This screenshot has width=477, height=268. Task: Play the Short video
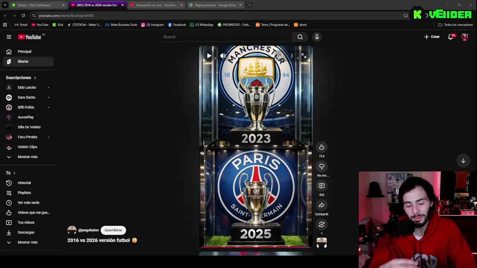tap(209, 56)
